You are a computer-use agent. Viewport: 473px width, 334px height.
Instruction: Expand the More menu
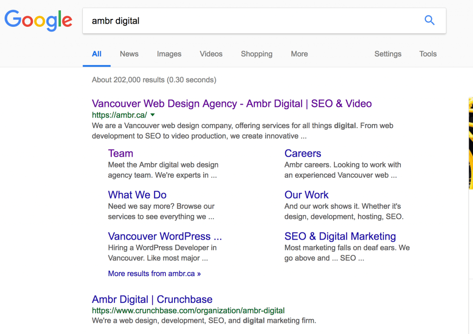coord(299,54)
